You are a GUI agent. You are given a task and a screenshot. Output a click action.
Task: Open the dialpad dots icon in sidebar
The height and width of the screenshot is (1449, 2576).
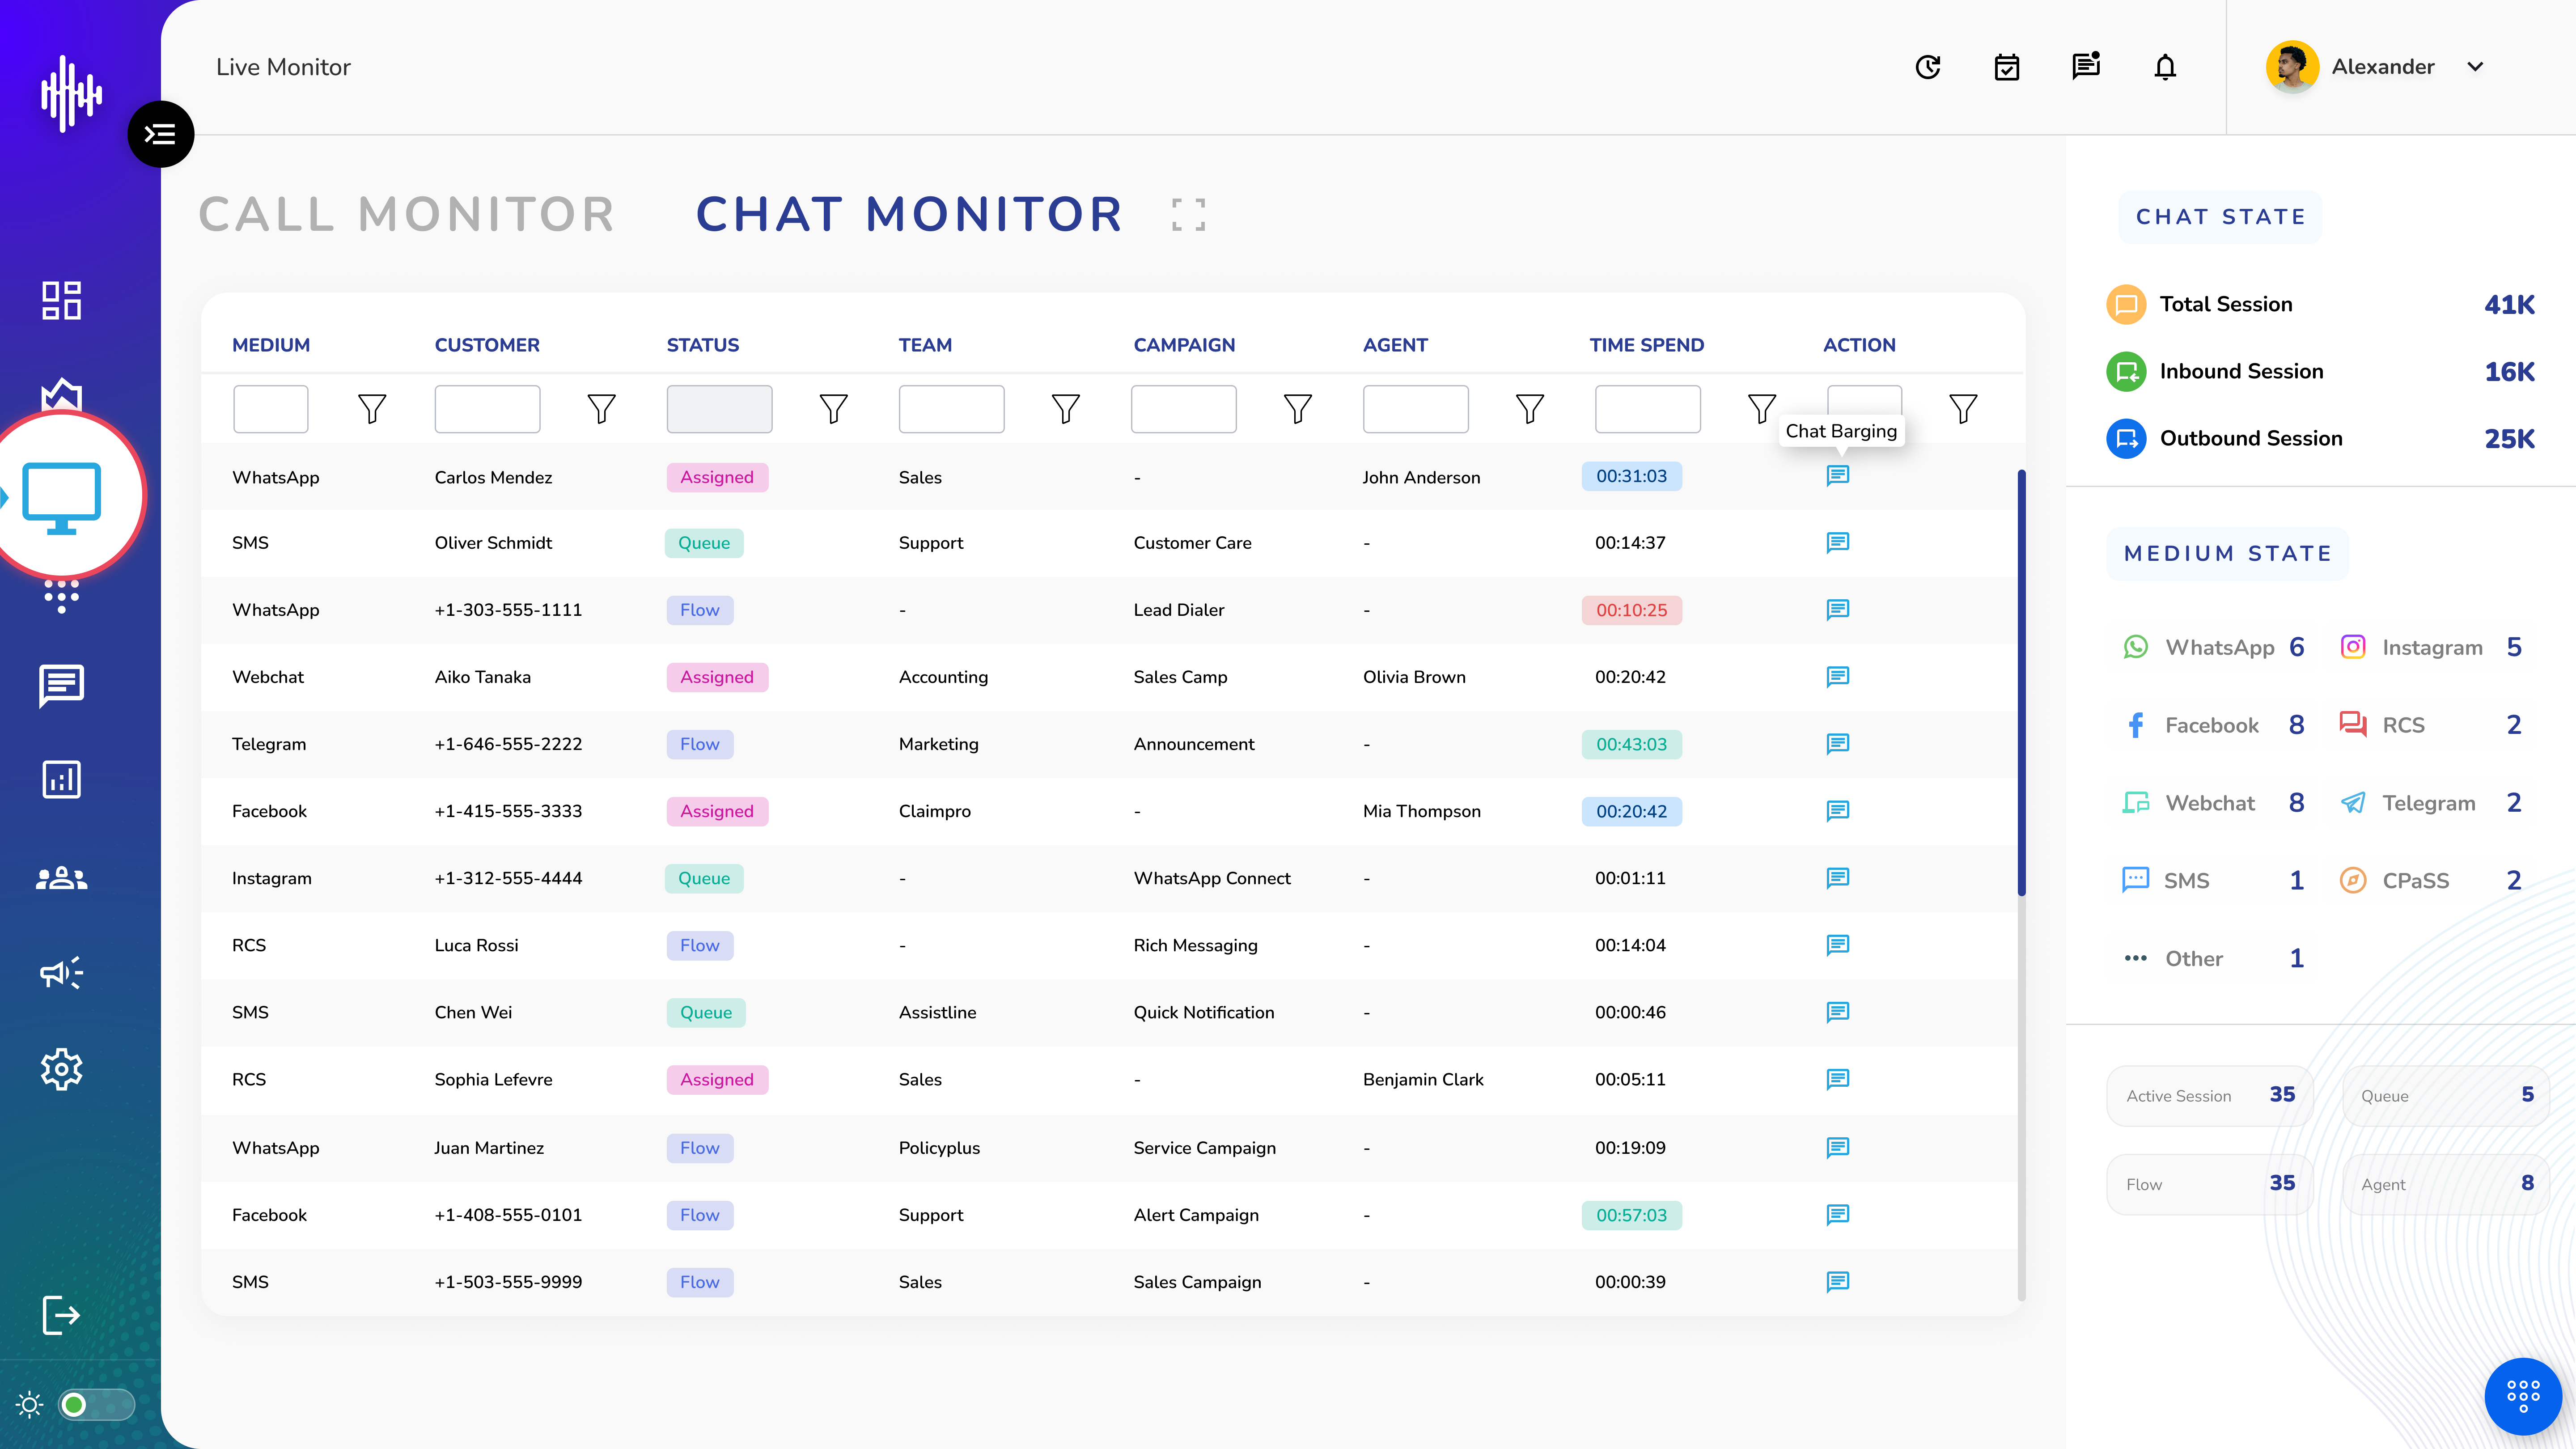(x=61, y=596)
